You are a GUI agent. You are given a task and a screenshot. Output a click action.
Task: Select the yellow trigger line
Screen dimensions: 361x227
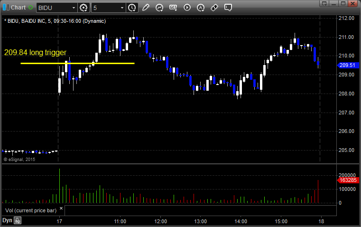[x=78, y=63]
